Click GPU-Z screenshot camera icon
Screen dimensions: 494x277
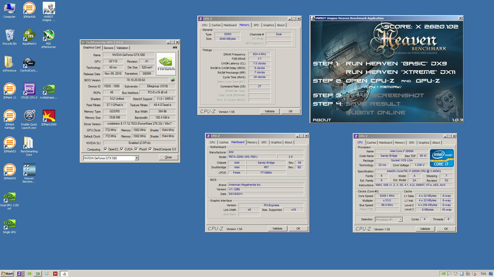(175, 47)
